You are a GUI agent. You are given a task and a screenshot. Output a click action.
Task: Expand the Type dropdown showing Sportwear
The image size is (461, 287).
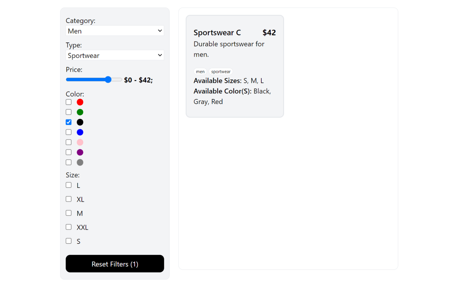pos(115,56)
